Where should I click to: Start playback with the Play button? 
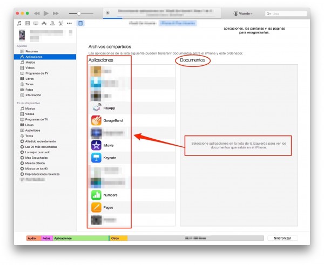(x=46, y=13)
